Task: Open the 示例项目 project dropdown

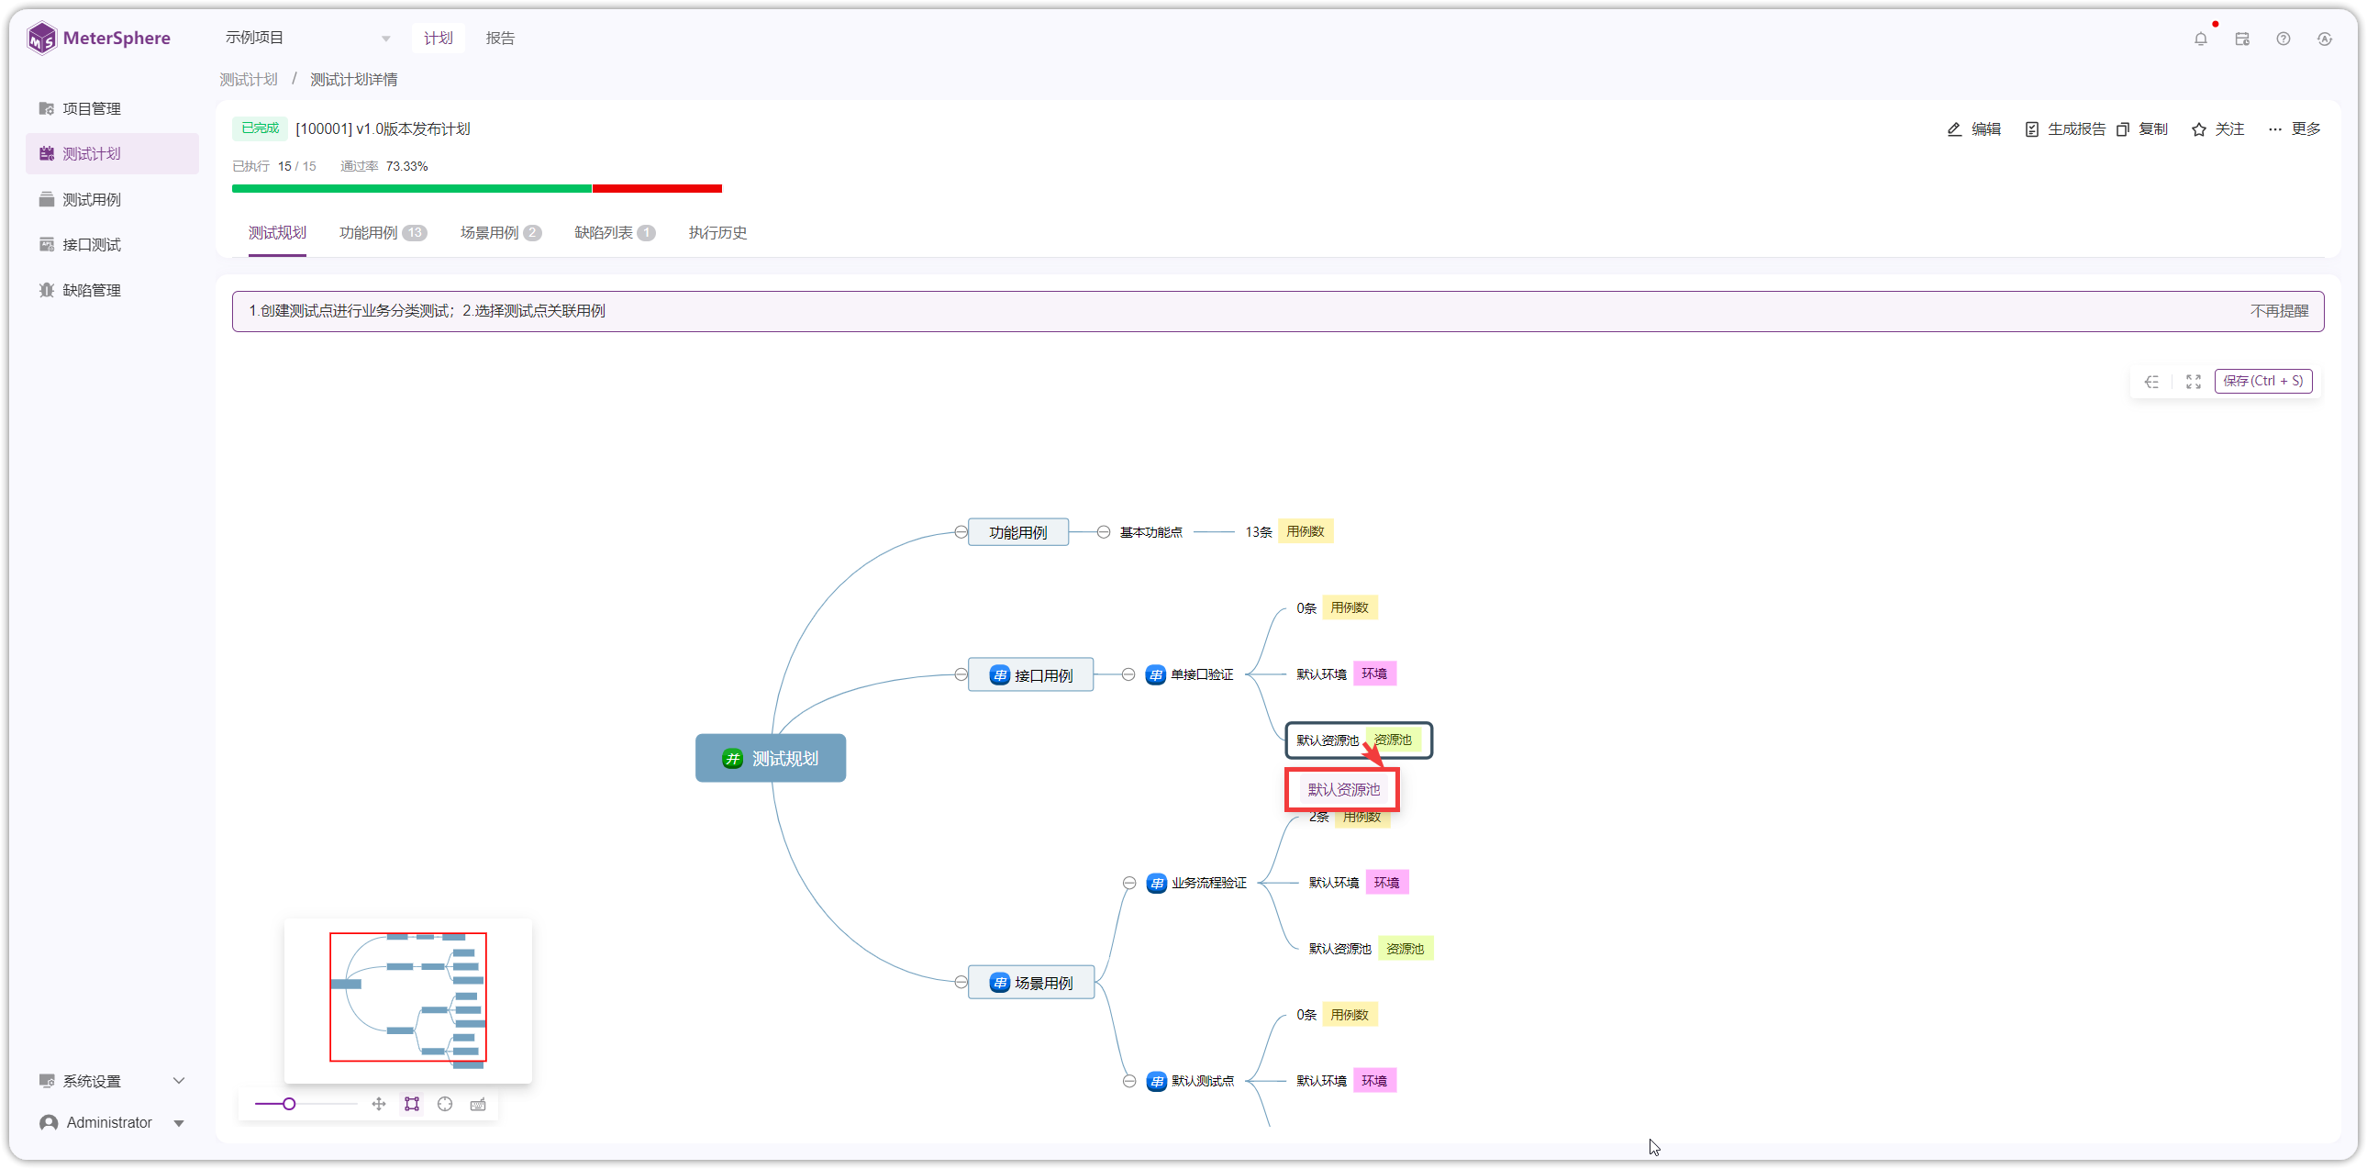Action: click(x=309, y=38)
